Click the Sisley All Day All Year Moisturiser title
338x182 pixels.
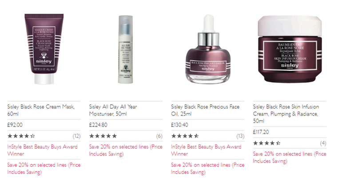[113, 110]
